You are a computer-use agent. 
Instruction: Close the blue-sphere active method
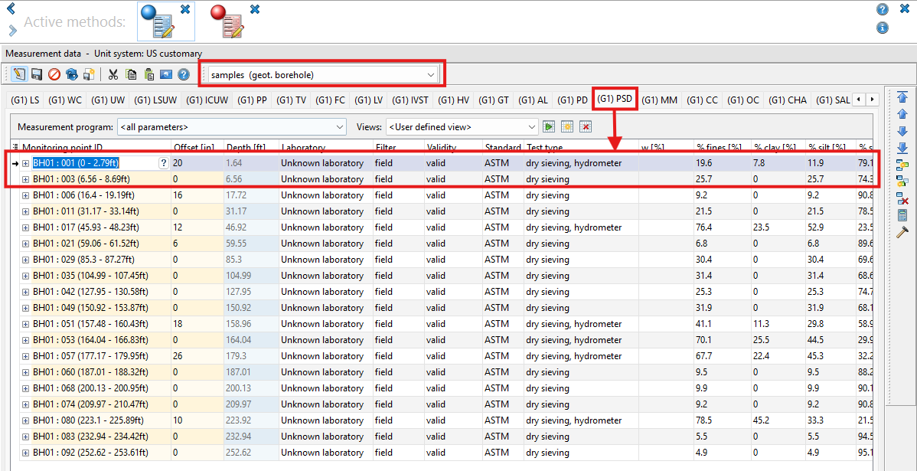(x=185, y=9)
